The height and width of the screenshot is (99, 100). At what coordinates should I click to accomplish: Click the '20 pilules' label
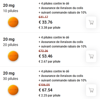[x=11, y=45]
